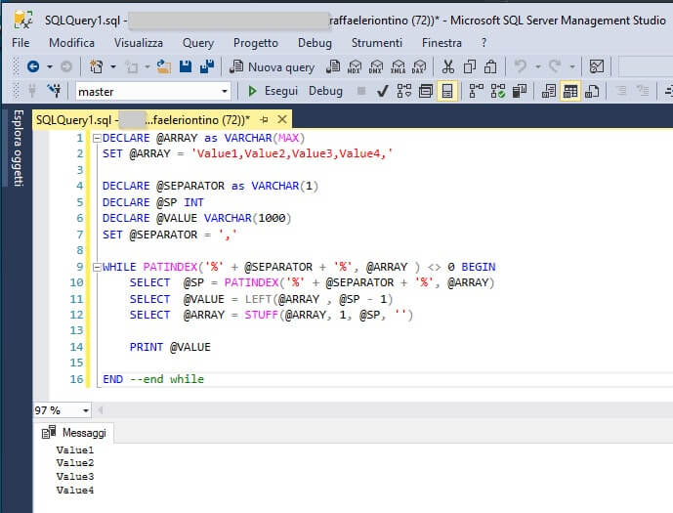Viewport: 673px width, 513px height.
Task: Open the ? help menu
Action: point(484,43)
